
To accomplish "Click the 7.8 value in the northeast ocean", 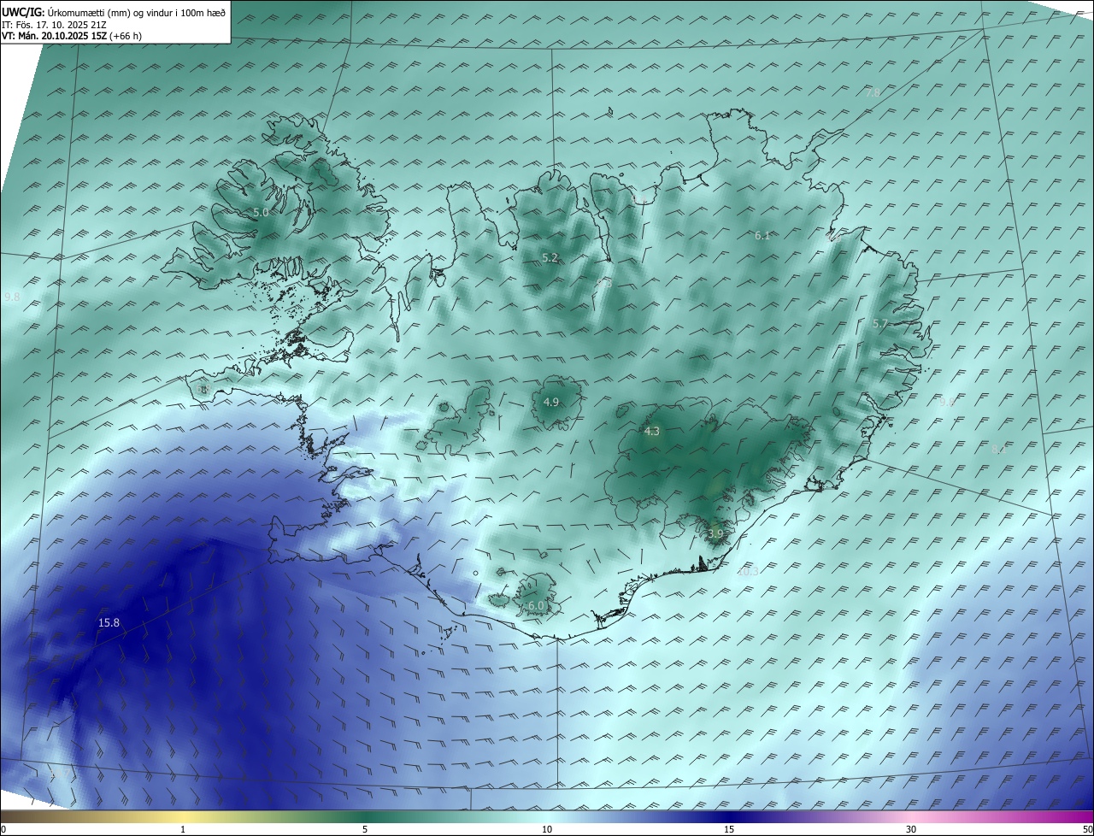I will pyautogui.click(x=872, y=91).
